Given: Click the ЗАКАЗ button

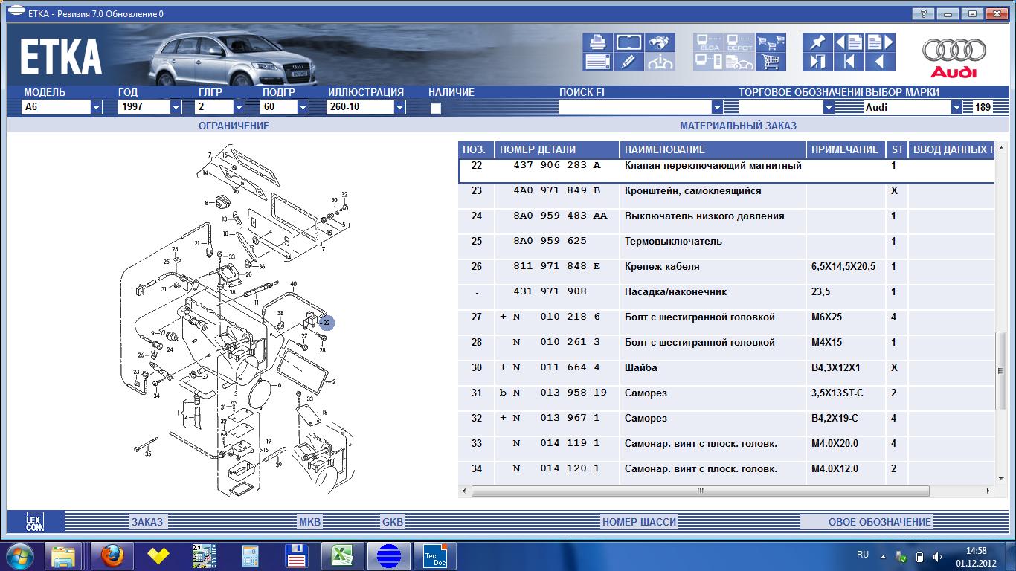Looking at the screenshot, I should [x=147, y=522].
